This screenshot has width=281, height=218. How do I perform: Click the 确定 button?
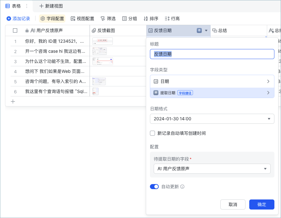[262, 204]
